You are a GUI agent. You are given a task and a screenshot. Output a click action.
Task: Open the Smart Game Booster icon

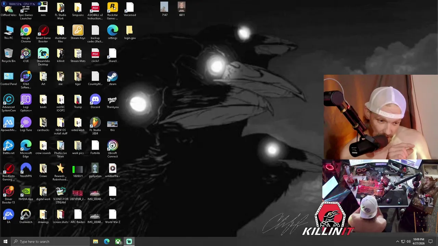[x=43, y=34]
